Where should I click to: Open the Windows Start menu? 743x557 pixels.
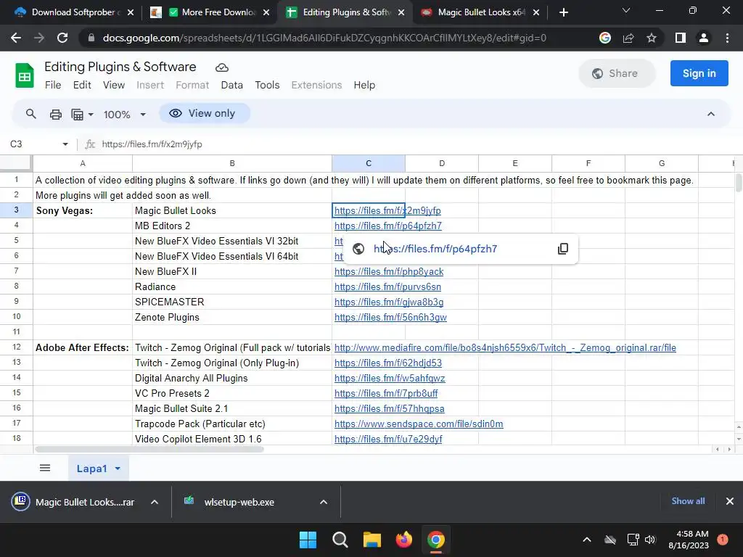click(308, 540)
